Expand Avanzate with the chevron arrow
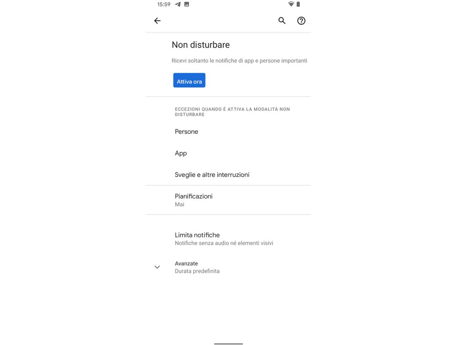The width and height of the screenshot is (457, 345). [x=157, y=267]
